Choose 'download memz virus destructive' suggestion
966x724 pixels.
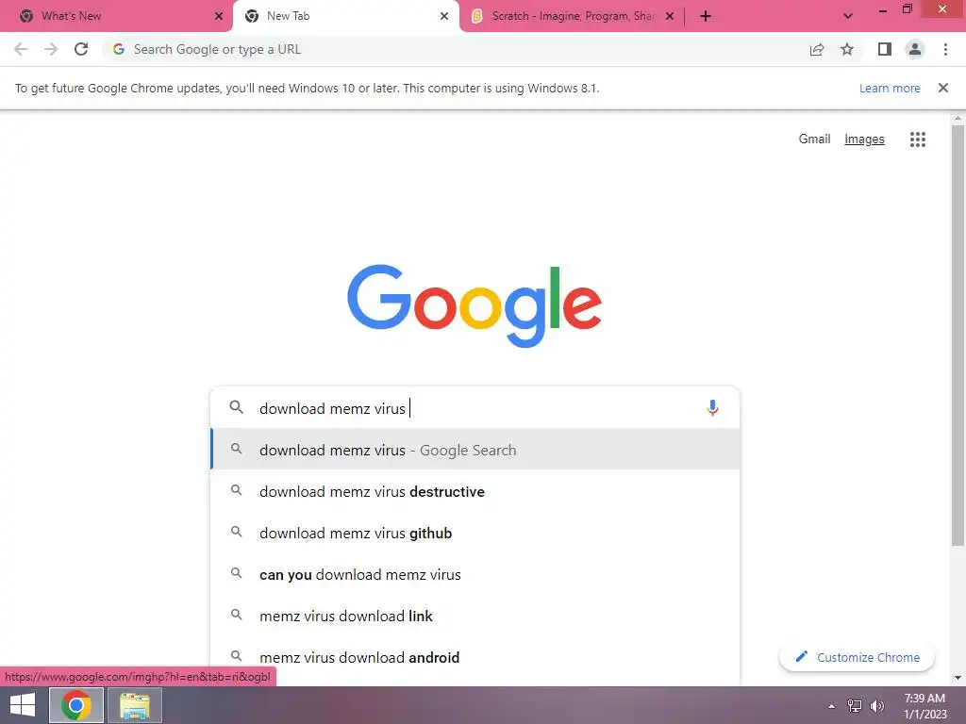475,491
